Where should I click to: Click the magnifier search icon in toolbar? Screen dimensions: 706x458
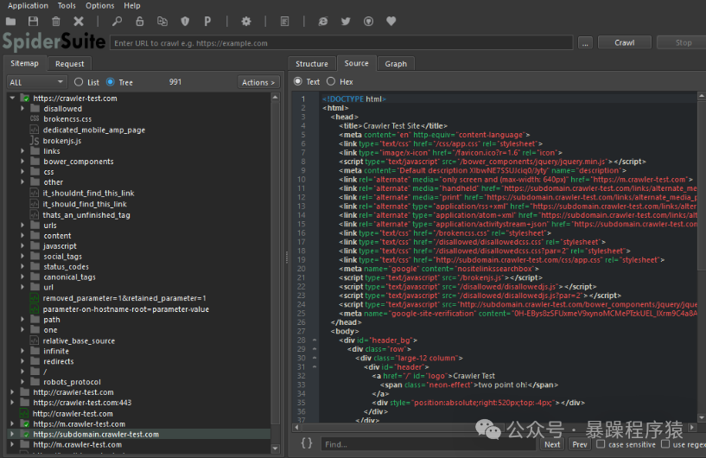tap(118, 21)
